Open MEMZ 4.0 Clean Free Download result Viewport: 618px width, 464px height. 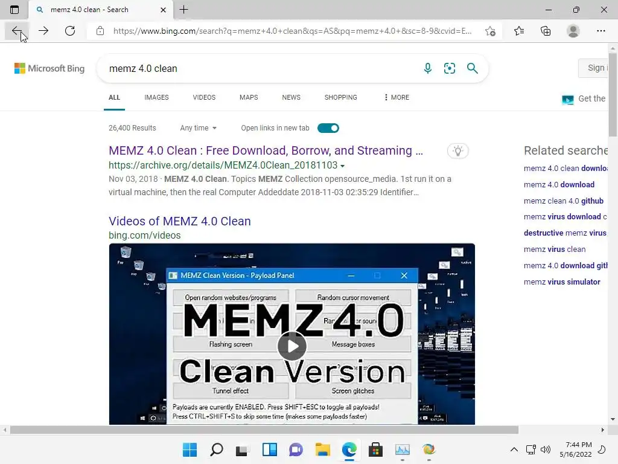pos(266,150)
